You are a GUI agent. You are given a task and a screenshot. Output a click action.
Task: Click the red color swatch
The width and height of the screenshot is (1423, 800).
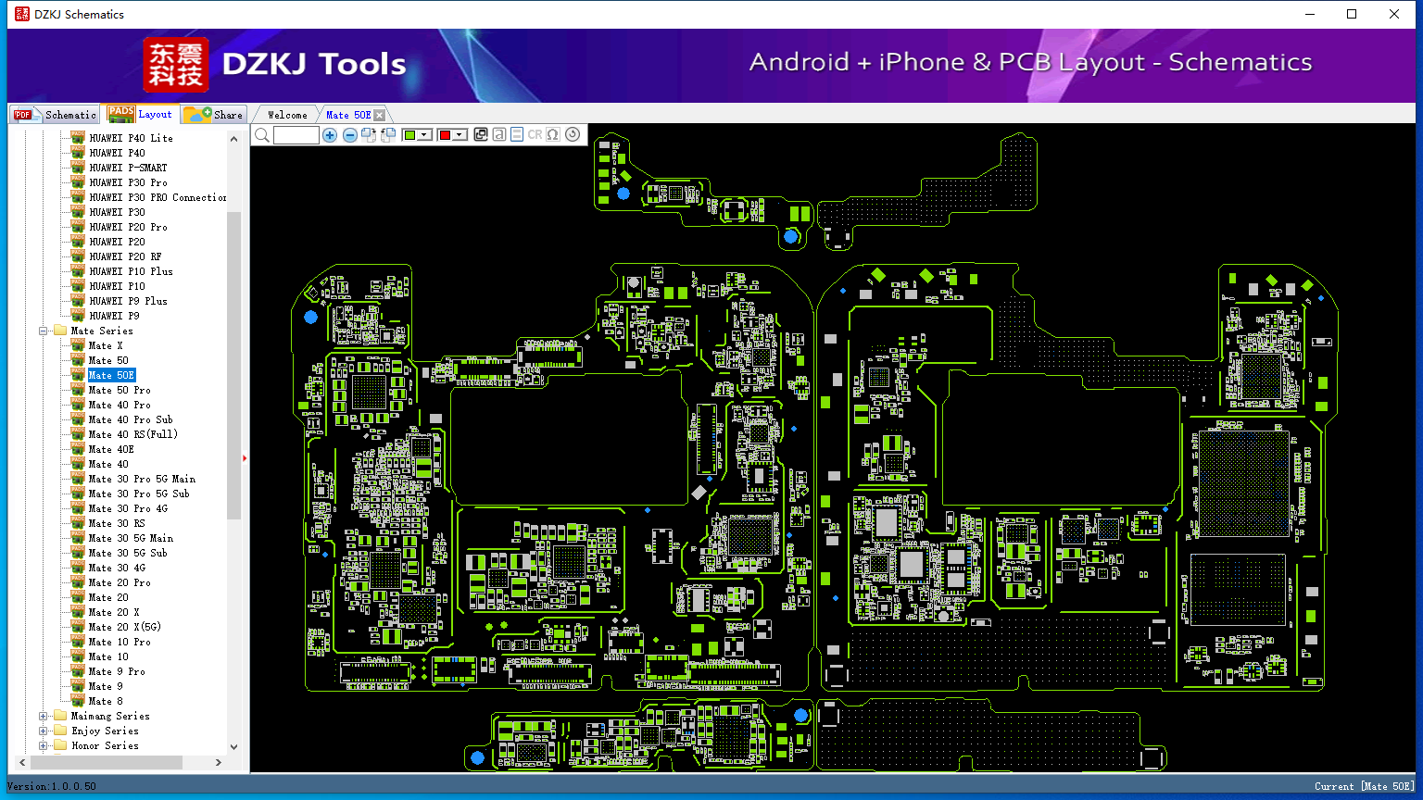[x=445, y=135]
